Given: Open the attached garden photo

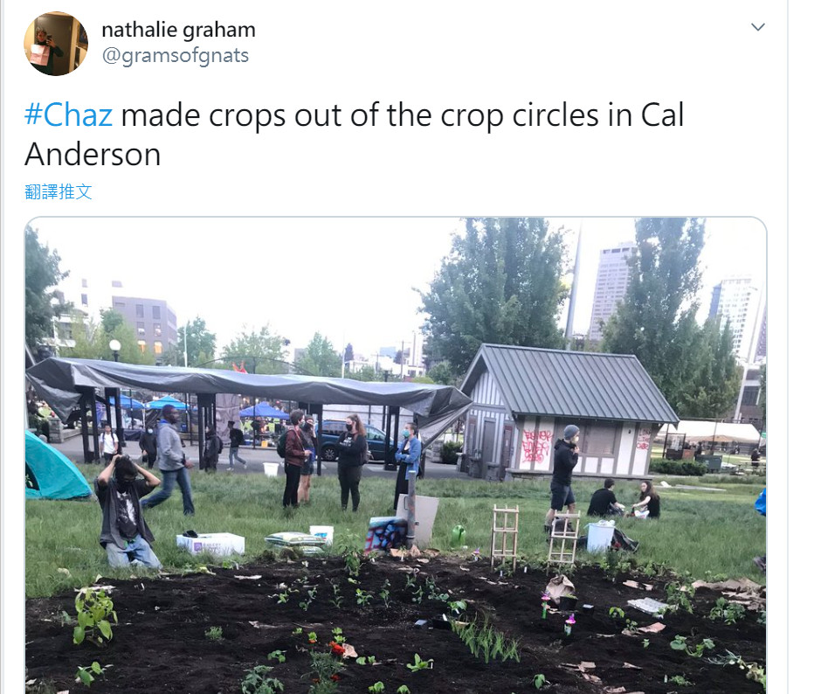Looking at the screenshot, I should coord(396,455).
